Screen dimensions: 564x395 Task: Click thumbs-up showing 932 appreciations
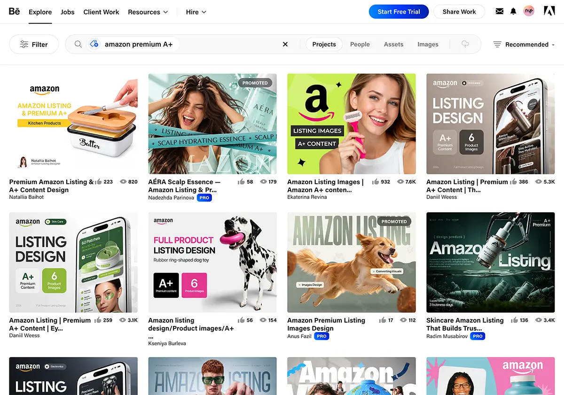[376, 182]
